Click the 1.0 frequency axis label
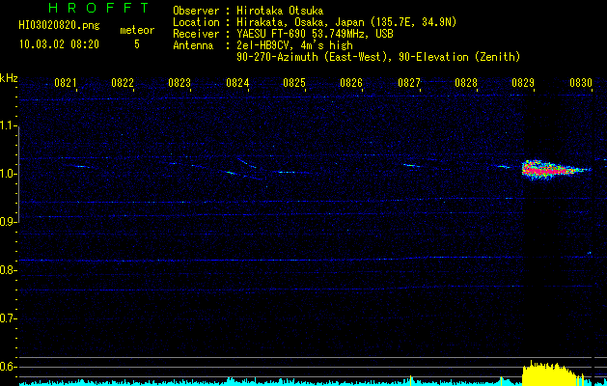607x386 pixels. click(8, 173)
